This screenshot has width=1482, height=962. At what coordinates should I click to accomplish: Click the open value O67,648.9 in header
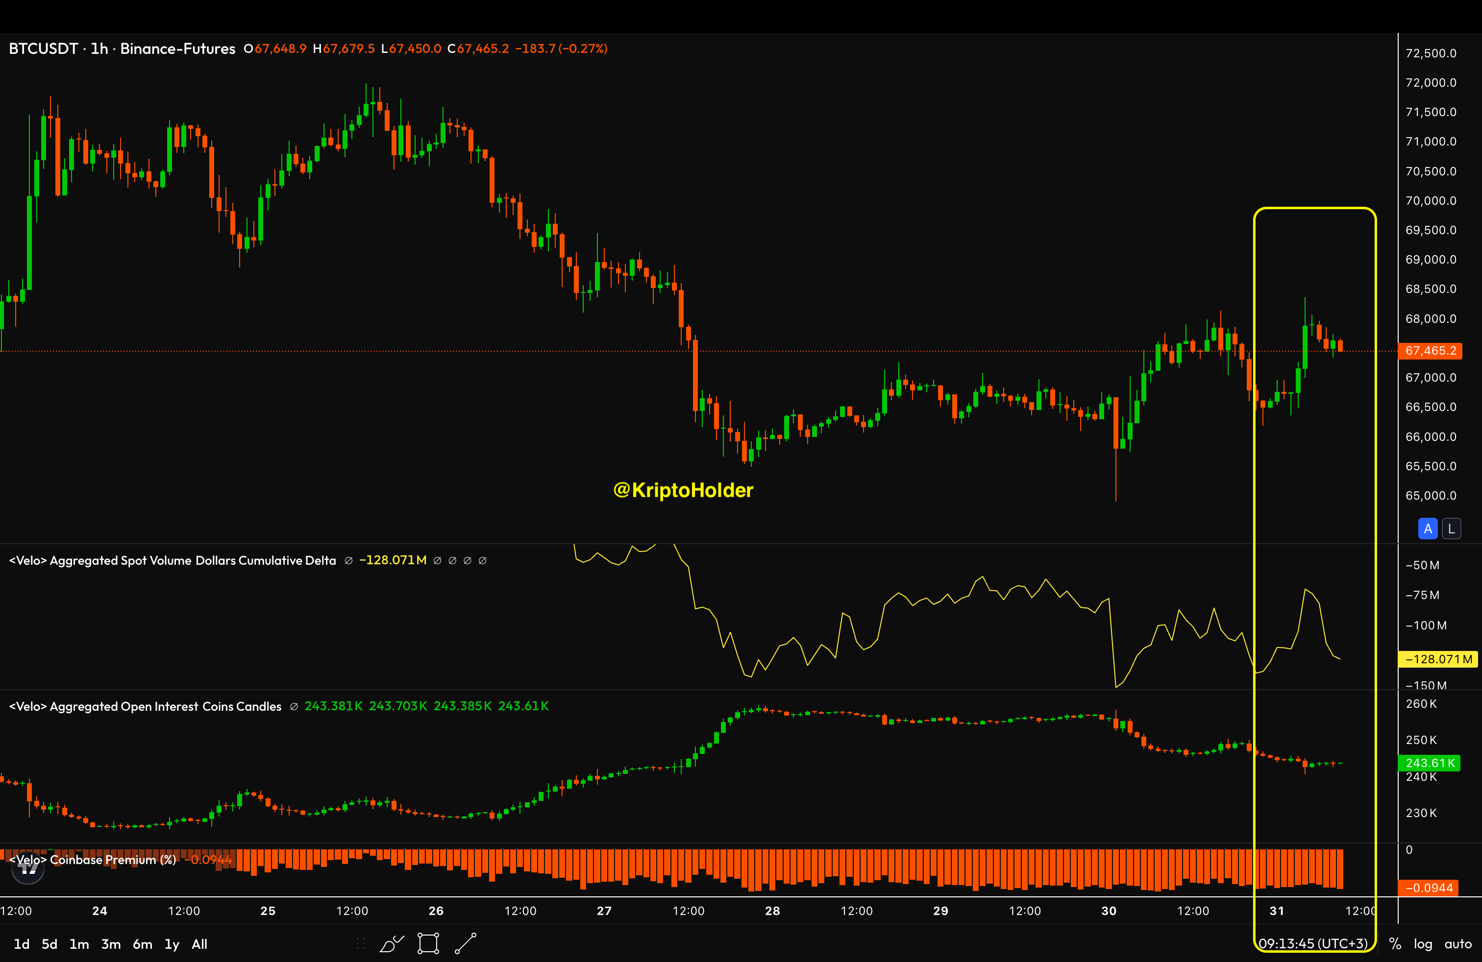[274, 48]
